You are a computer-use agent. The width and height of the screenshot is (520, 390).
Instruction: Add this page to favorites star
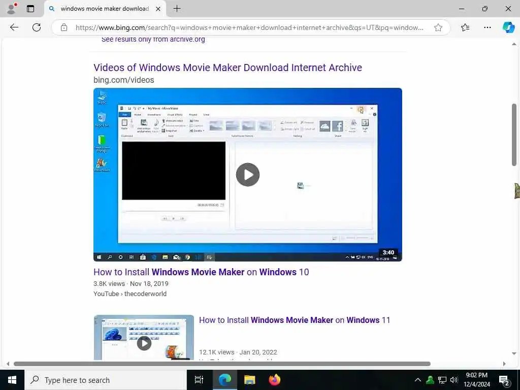coord(438,27)
